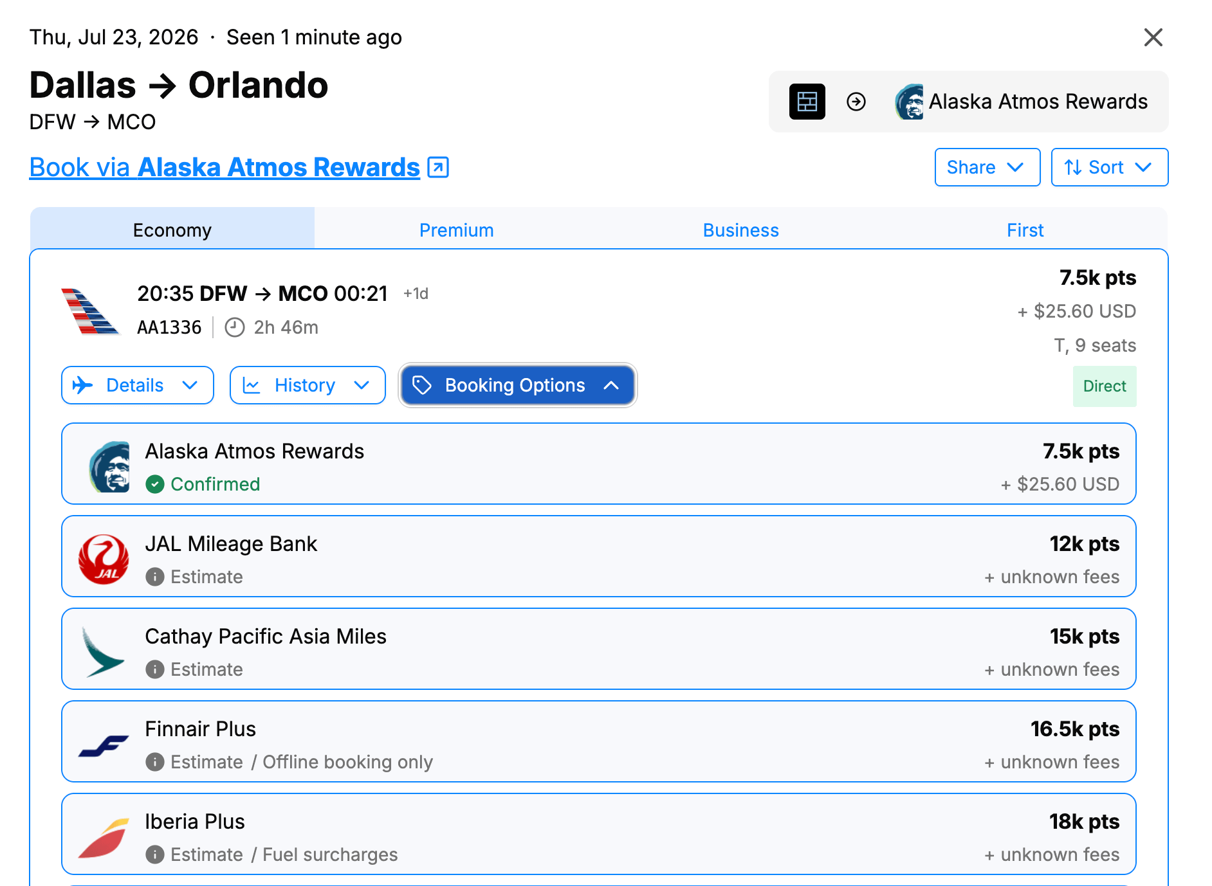Screen dimensions: 1212x886
Task: Collapse the Booking Options section
Action: [518, 385]
